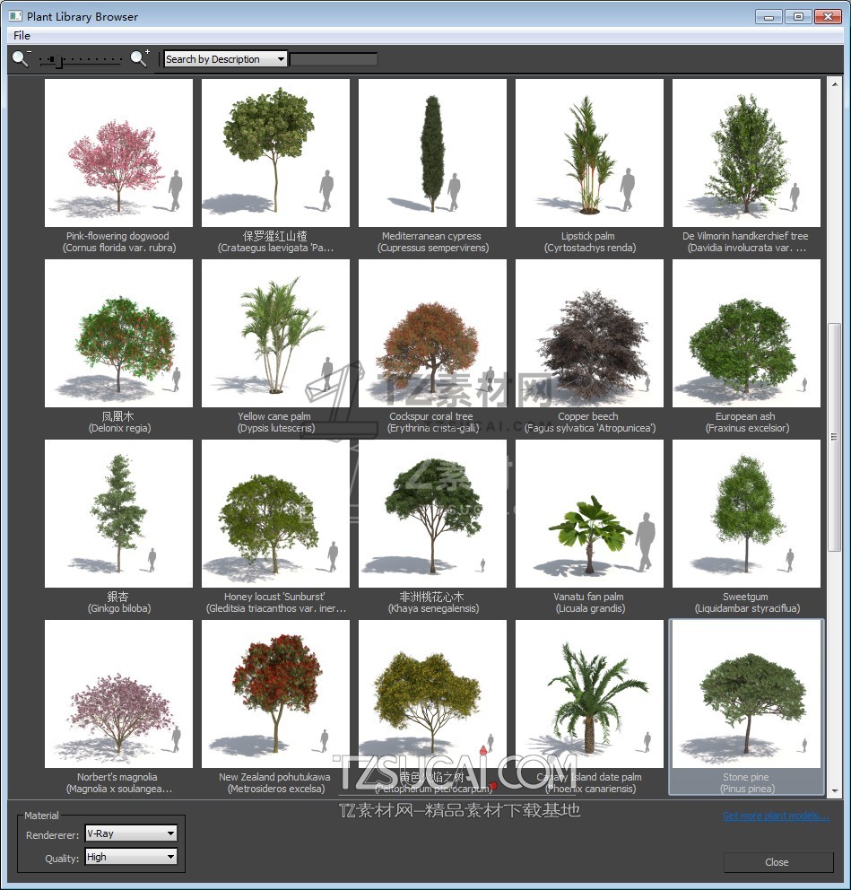
Task: Select the De Vilmorin handkerchief tree thumbnail
Action: [746, 153]
